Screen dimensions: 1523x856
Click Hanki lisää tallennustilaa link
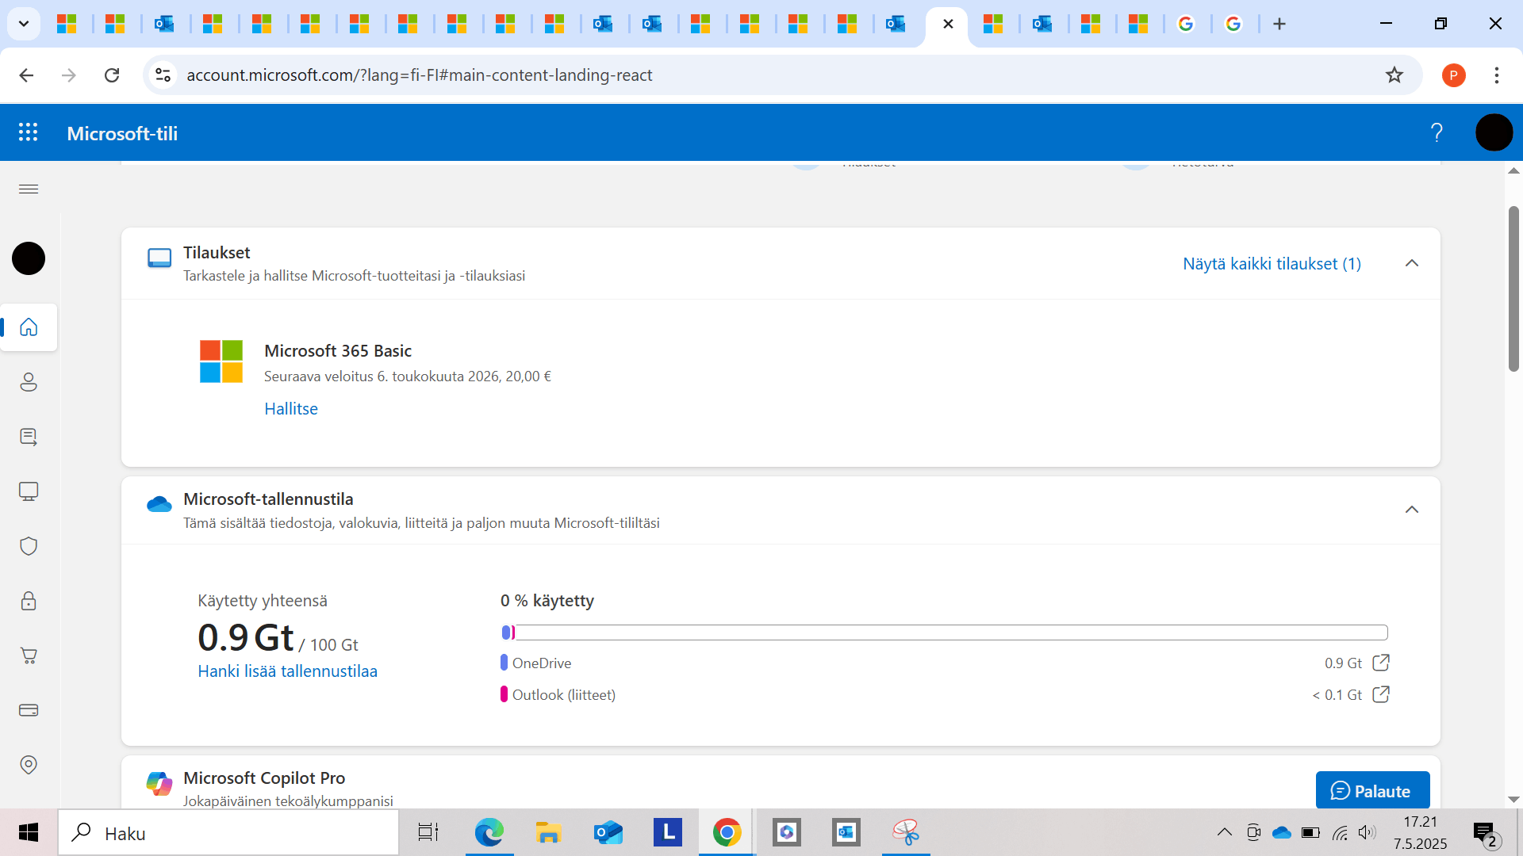(287, 671)
